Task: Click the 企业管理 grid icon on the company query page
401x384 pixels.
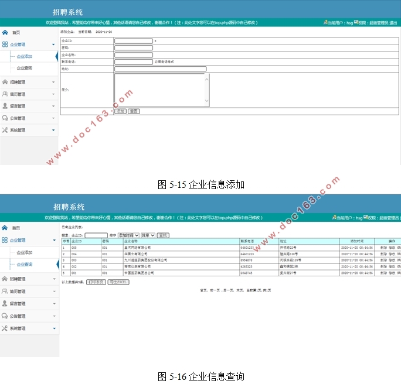Action: (x=5, y=240)
